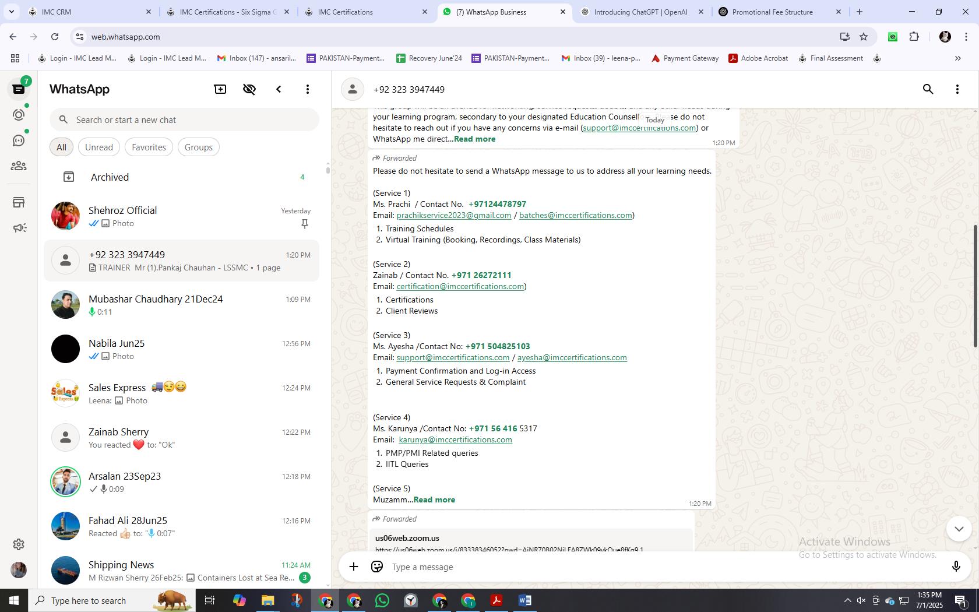Collapse the chat list with back chevron

click(279, 89)
